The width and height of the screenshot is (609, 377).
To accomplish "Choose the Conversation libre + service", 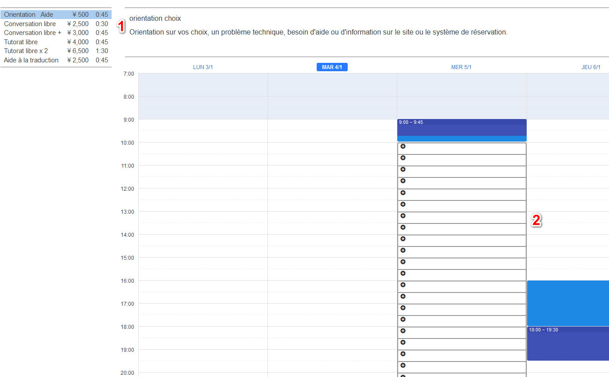I will 56,33.
